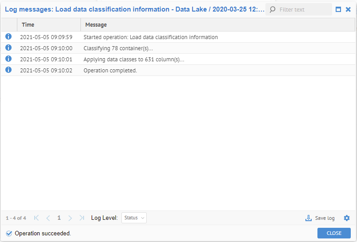Image resolution: width=357 pixels, height=242 pixels.
Task: Close dialog with the X icon
Action: [349, 9]
